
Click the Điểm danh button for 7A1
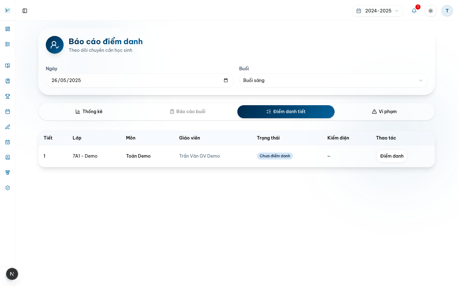(x=392, y=156)
